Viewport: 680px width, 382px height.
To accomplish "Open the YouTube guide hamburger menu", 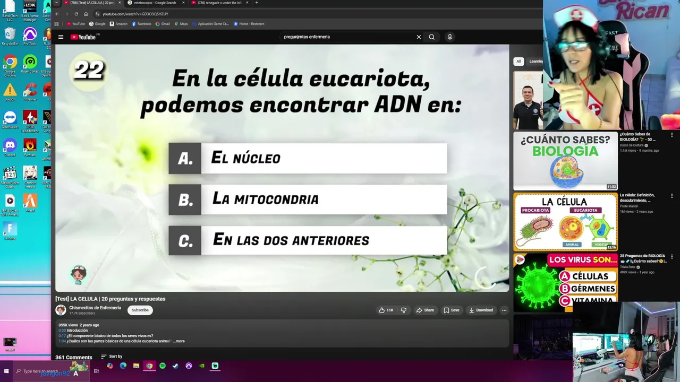I will pyautogui.click(x=61, y=37).
